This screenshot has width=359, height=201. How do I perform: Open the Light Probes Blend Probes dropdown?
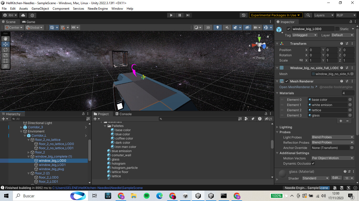332,137
